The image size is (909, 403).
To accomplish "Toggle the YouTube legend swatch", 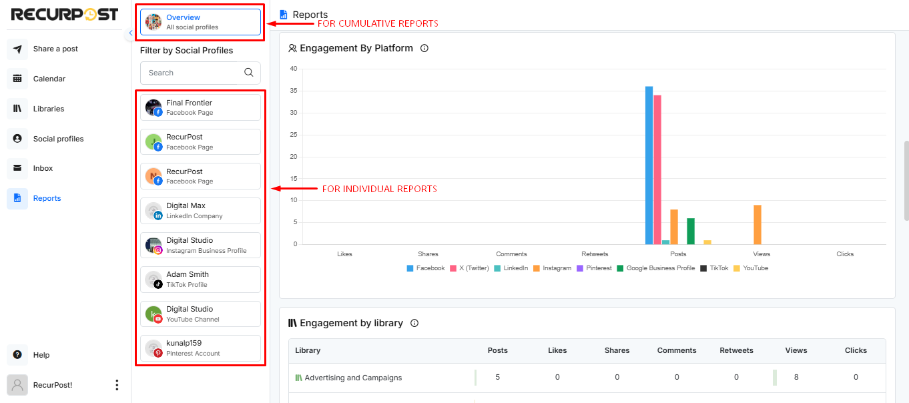I will [737, 268].
